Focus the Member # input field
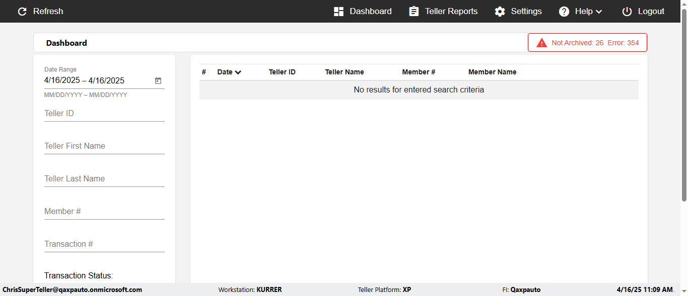 pos(104,212)
